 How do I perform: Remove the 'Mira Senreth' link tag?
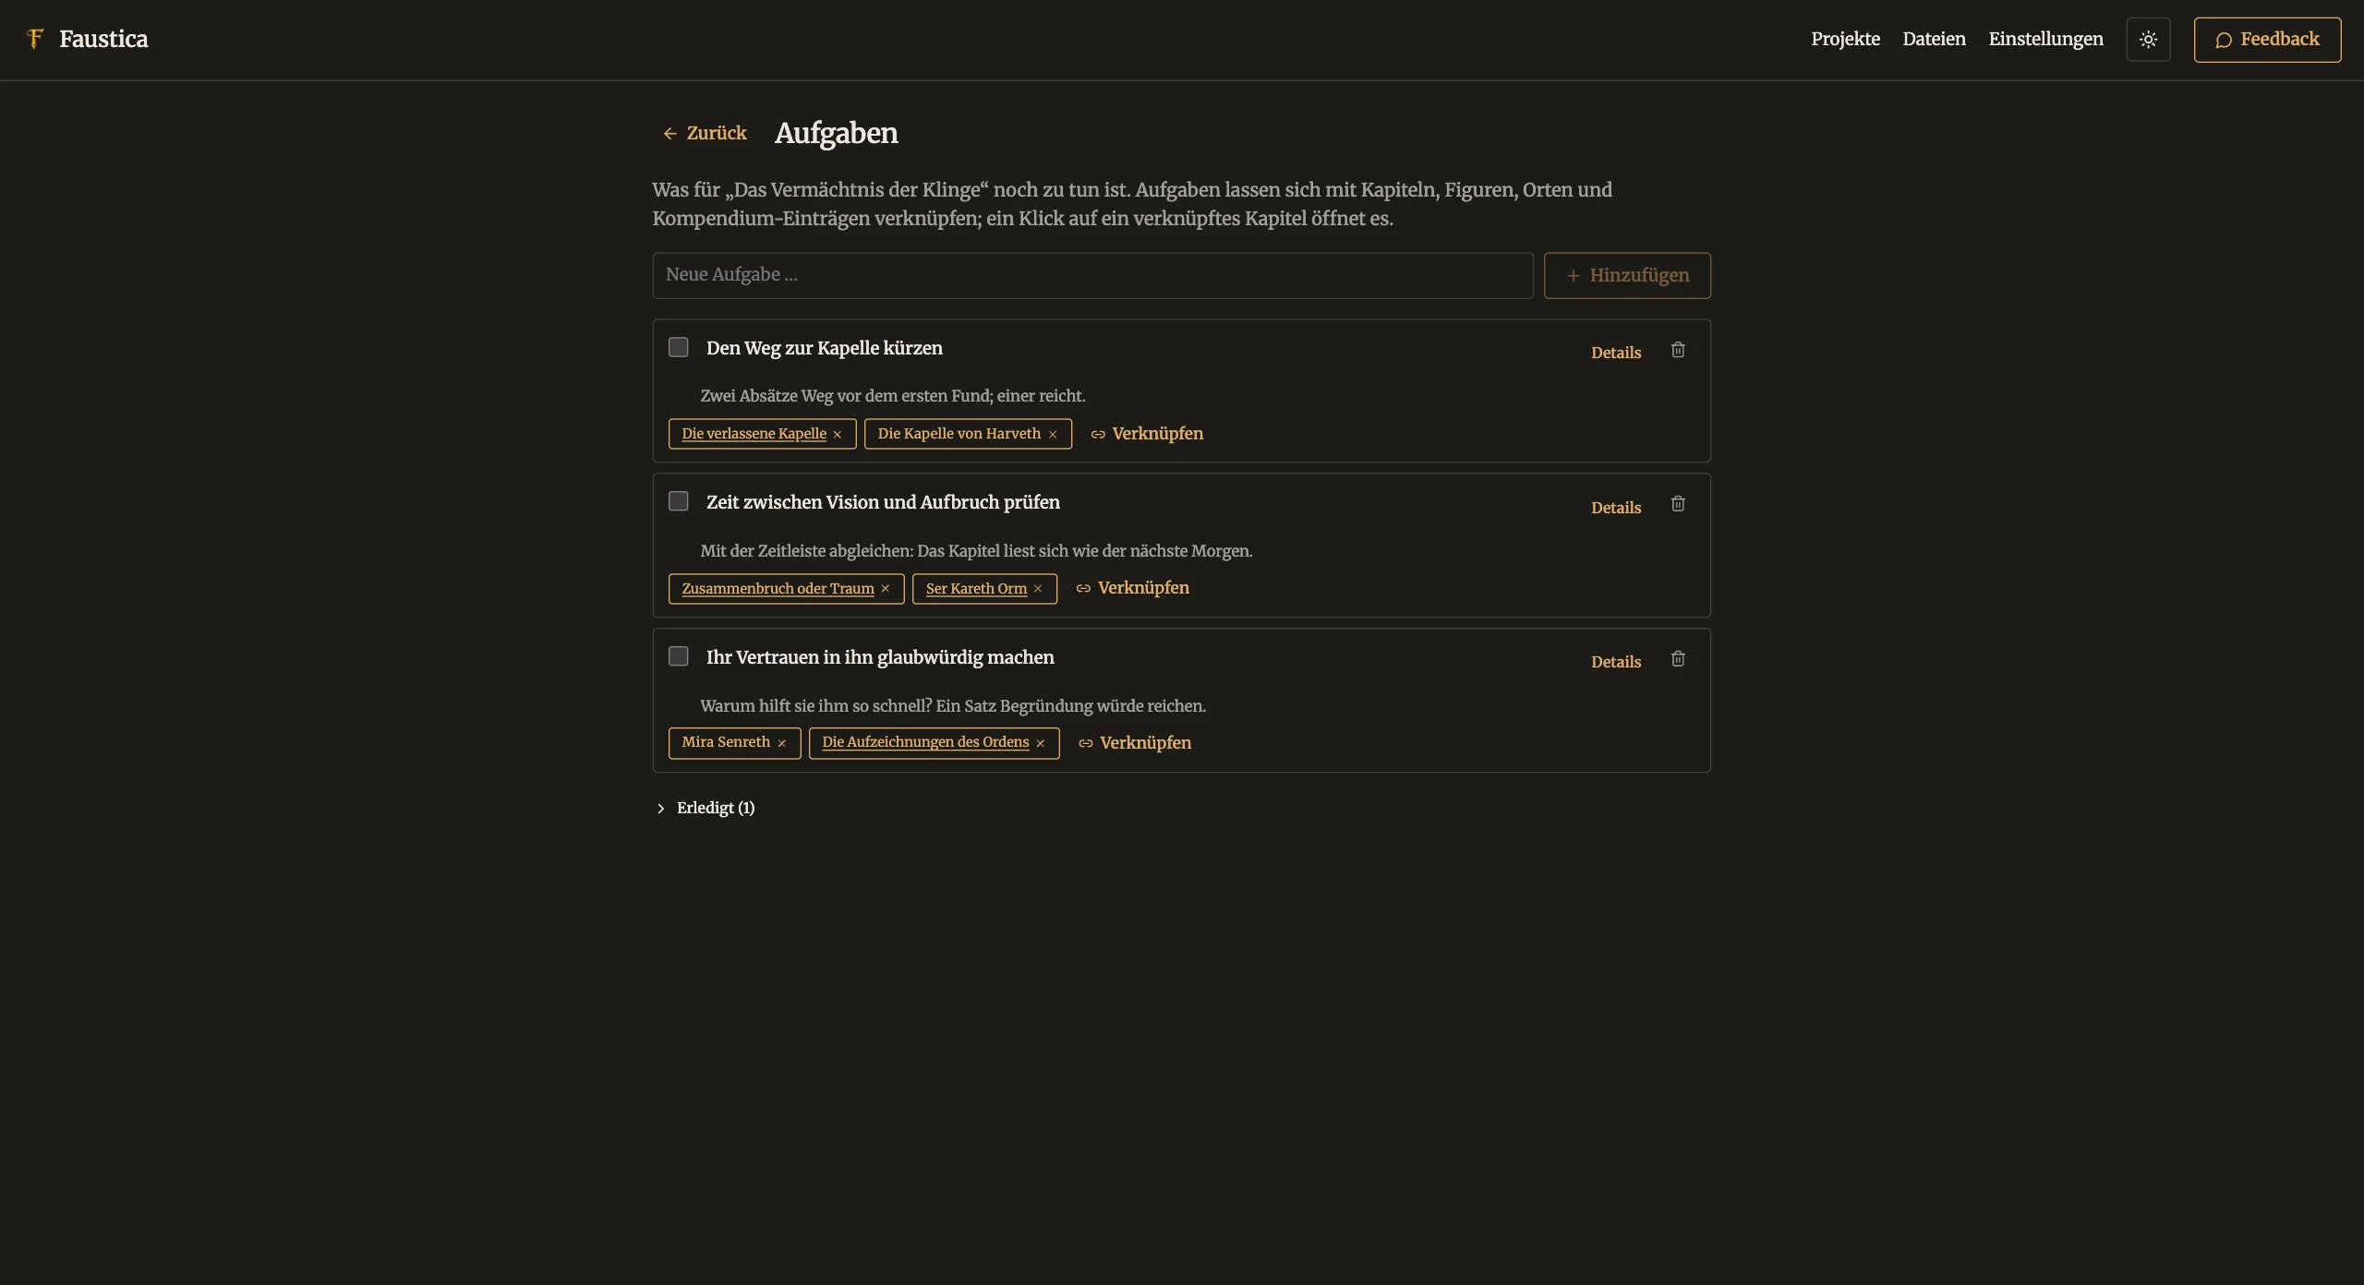pyautogui.click(x=781, y=744)
